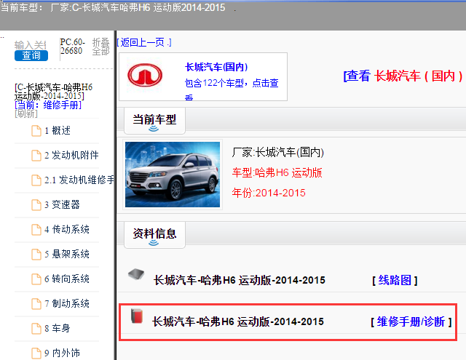The image size is (466, 360).
Task: Click the 输入关键 keyword input field
Action: [x=31, y=45]
